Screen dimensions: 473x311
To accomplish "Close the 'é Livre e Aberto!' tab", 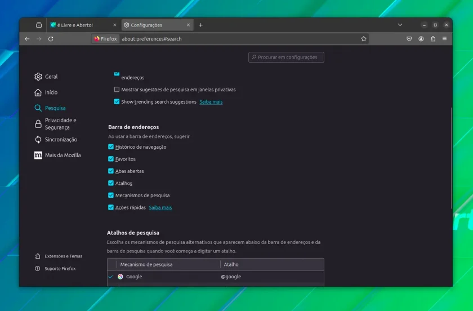I will (115, 25).
